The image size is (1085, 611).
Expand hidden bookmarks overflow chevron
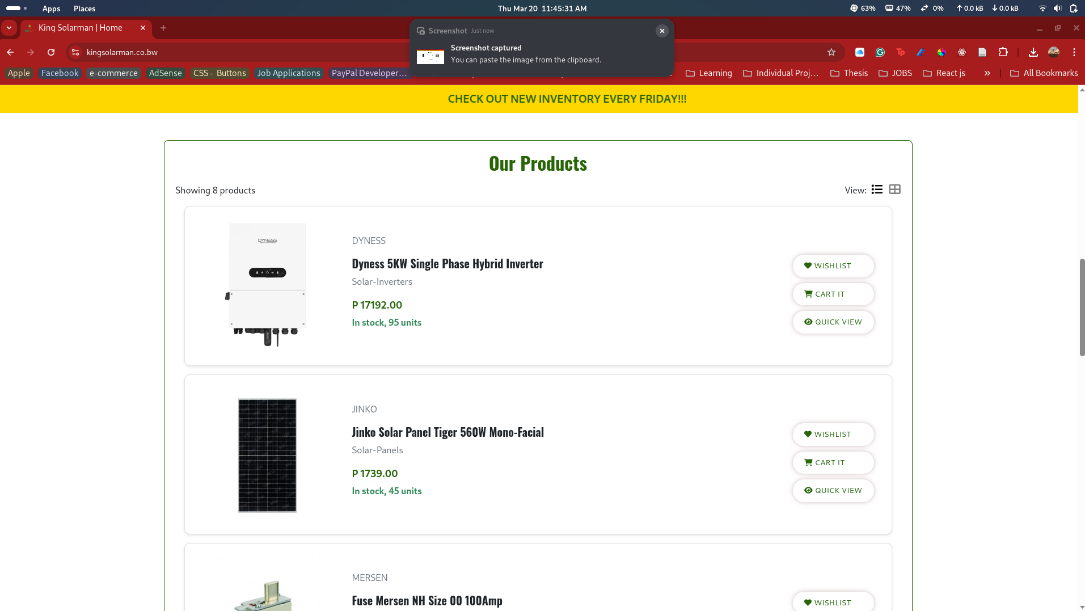tap(987, 73)
